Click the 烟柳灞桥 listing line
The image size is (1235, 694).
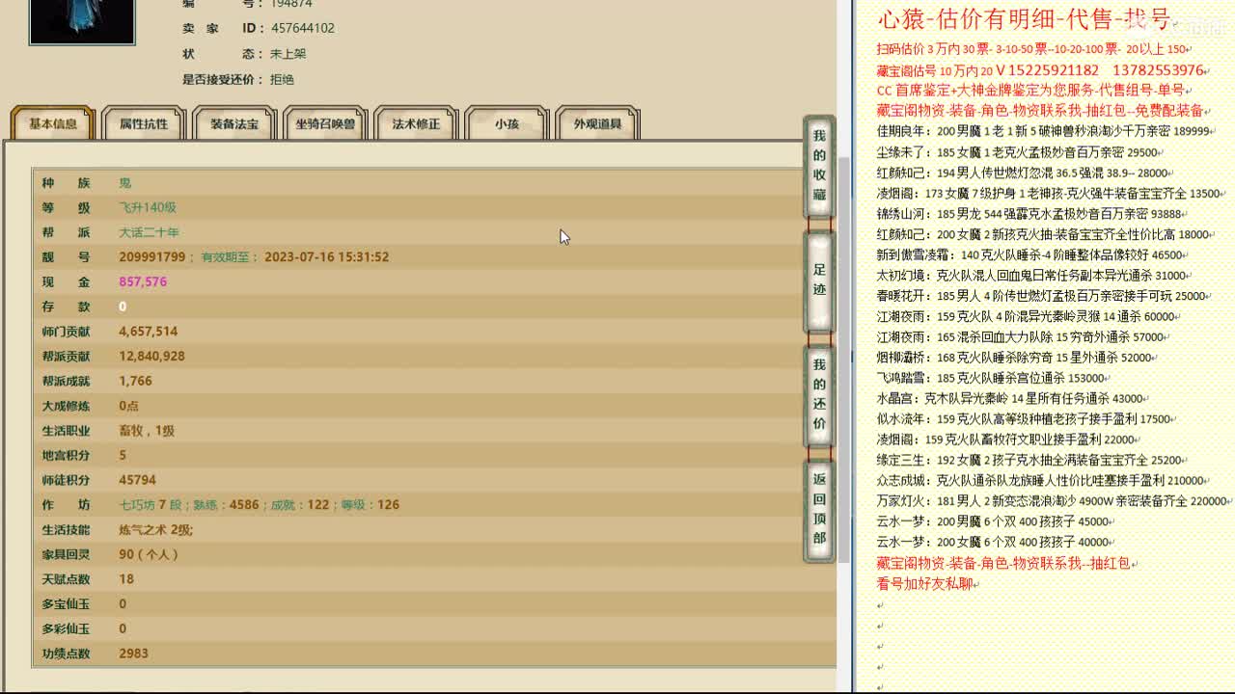(1017, 358)
